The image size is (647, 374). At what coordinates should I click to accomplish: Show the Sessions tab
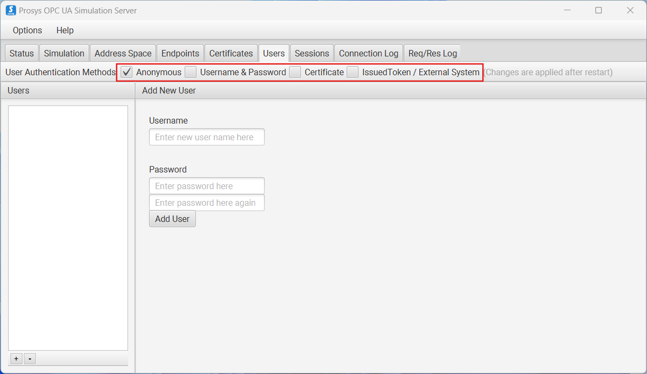click(x=312, y=53)
